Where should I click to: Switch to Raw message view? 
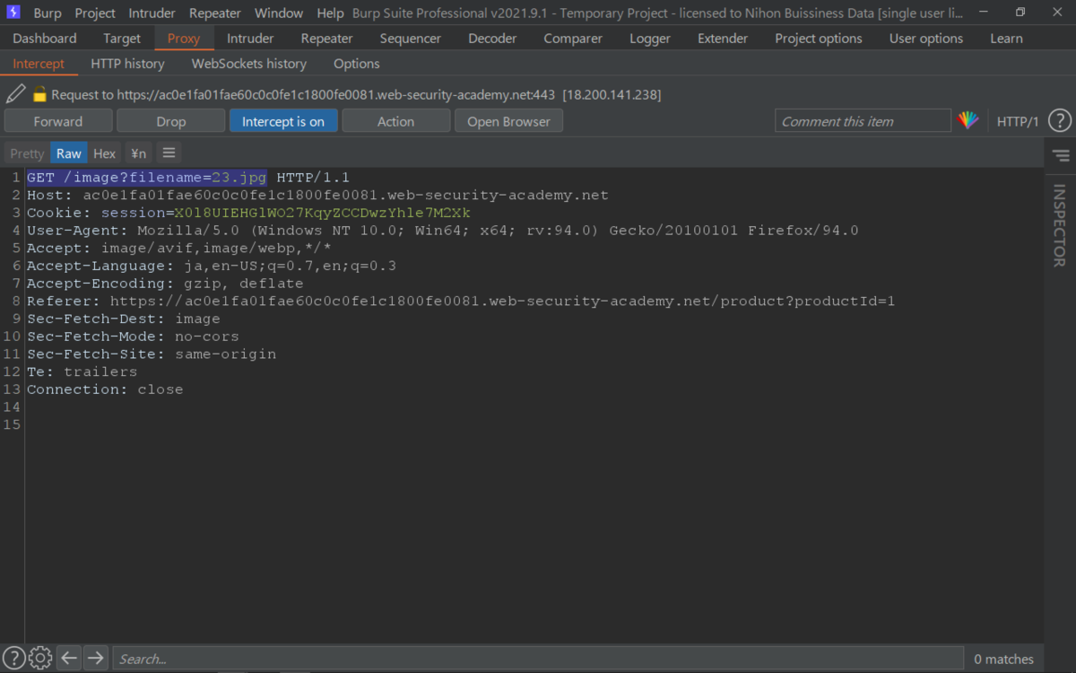(69, 153)
